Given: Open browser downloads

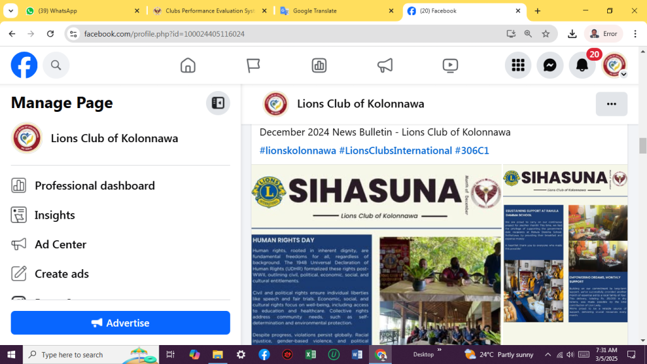Looking at the screenshot, I should tap(572, 34).
